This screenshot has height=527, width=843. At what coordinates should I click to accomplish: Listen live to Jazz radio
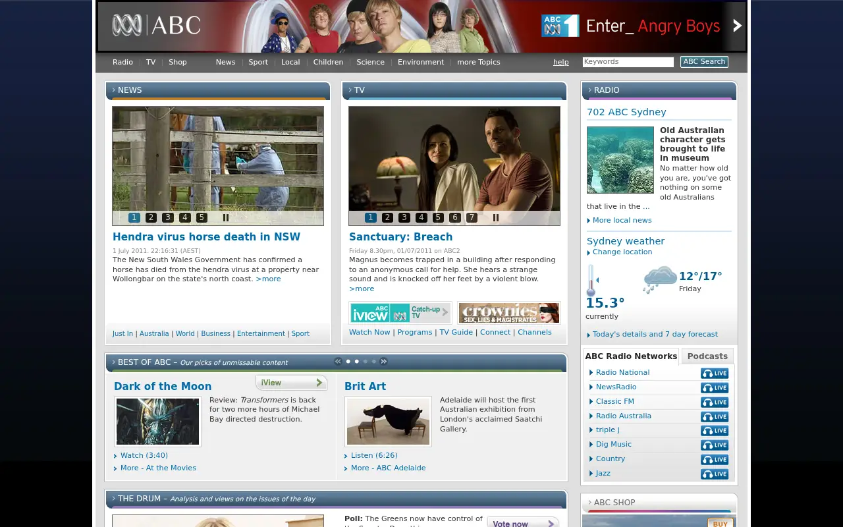pos(715,474)
